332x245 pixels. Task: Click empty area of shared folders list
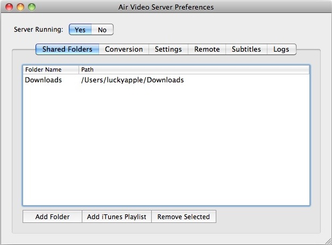click(166, 151)
